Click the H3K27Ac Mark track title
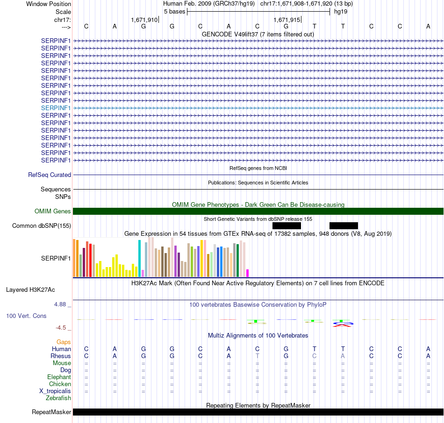The width and height of the screenshot is (444, 423). point(258,283)
